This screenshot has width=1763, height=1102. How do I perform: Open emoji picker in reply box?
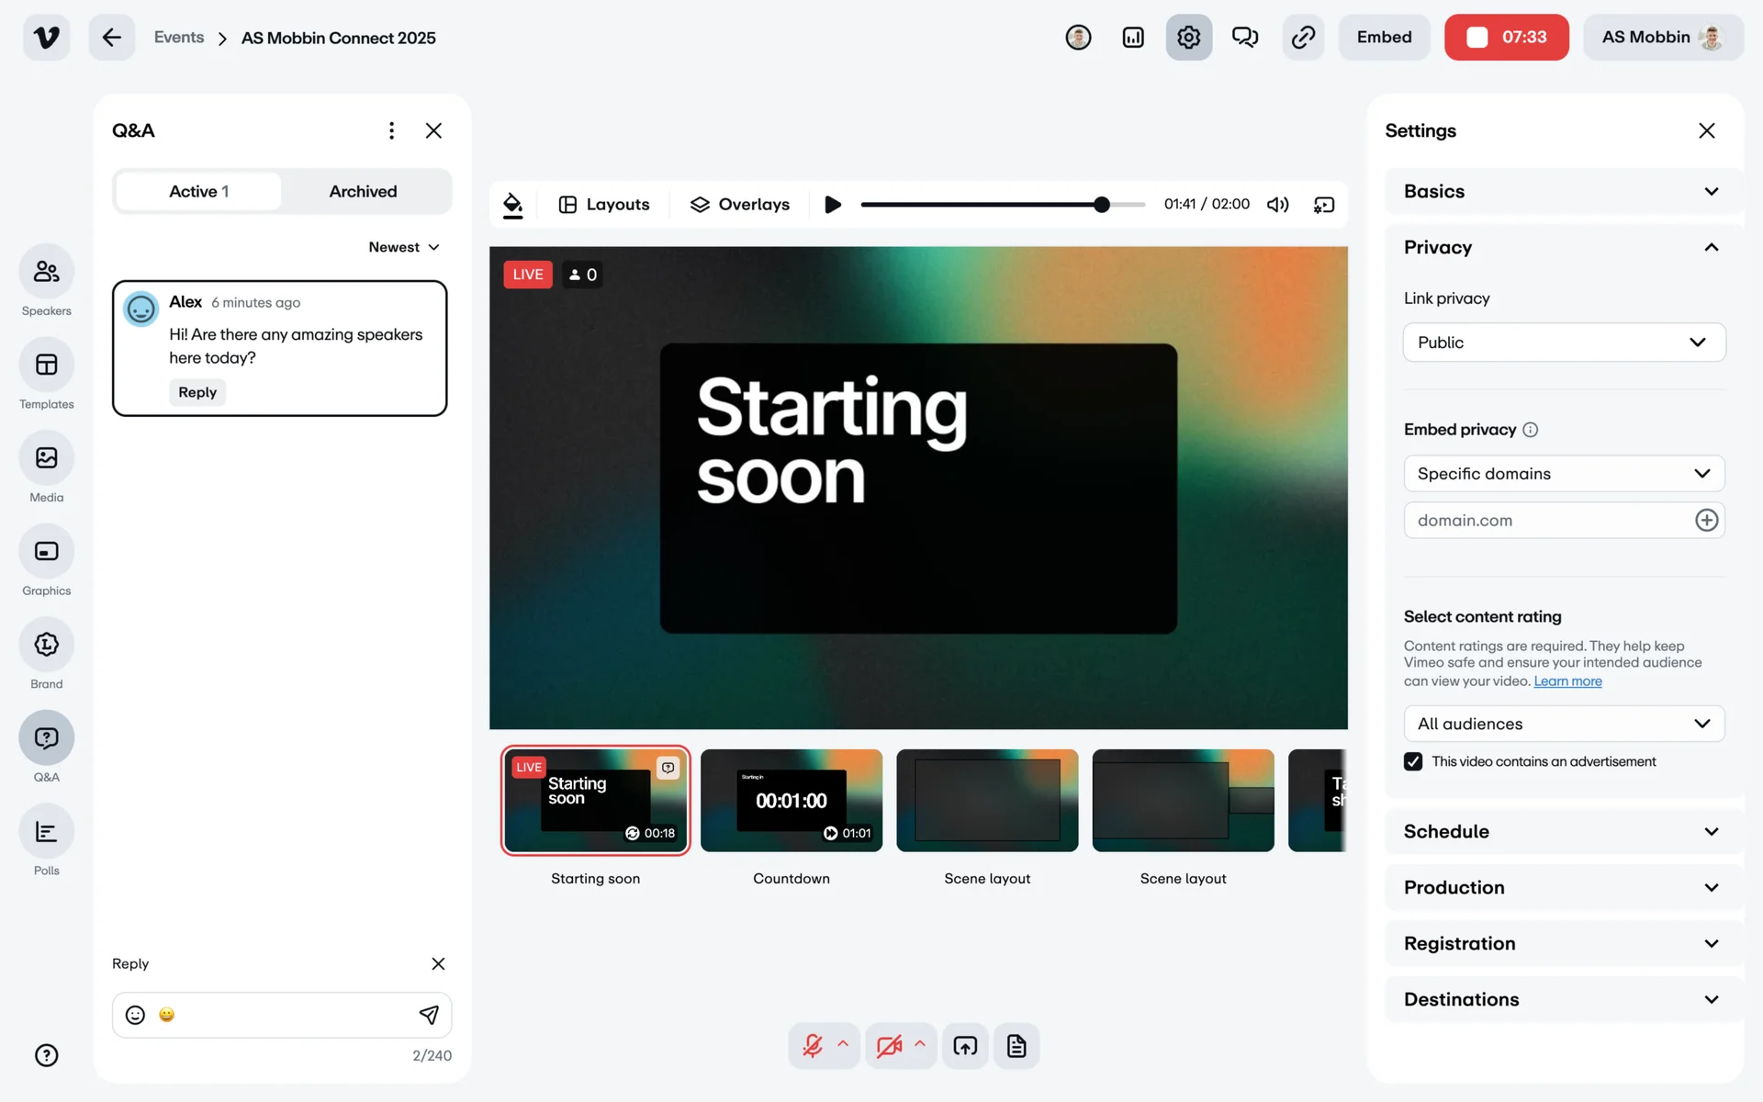point(135,1015)
